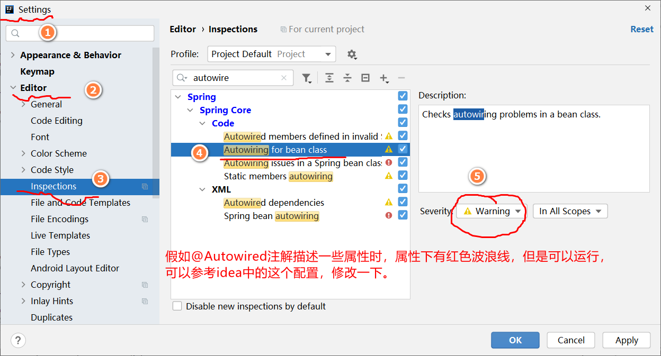
Task: Open the Severity Warning dropdown
Action: coord(492,211)
